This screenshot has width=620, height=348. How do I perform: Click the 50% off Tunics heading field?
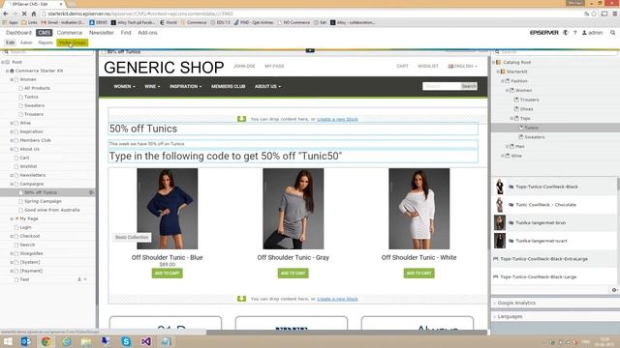click(x=293, y=129)
